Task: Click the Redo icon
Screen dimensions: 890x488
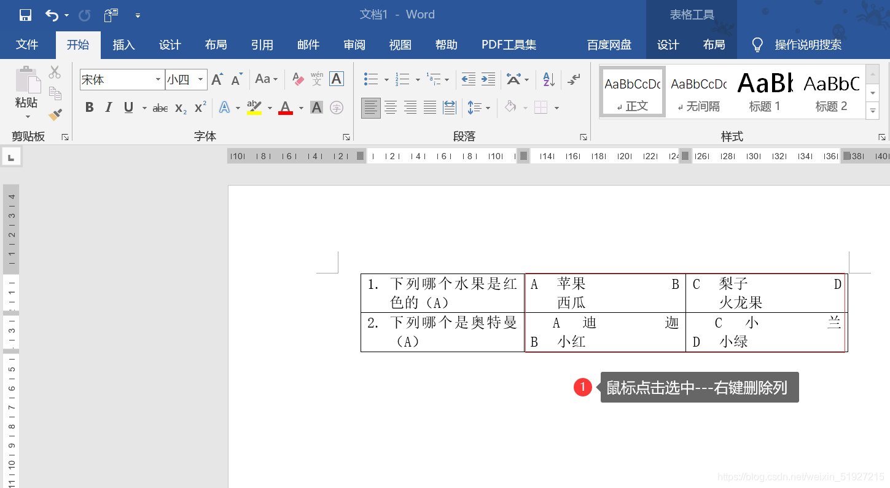Action: click(85, 15)
